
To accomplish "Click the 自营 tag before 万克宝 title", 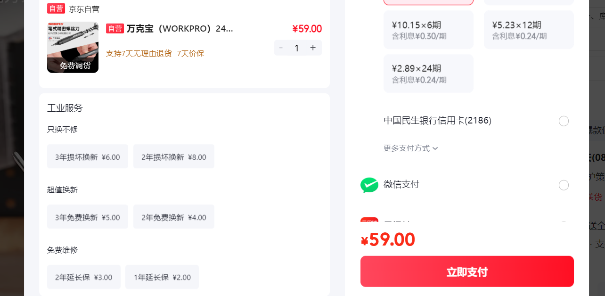I will tap(115, 29).
